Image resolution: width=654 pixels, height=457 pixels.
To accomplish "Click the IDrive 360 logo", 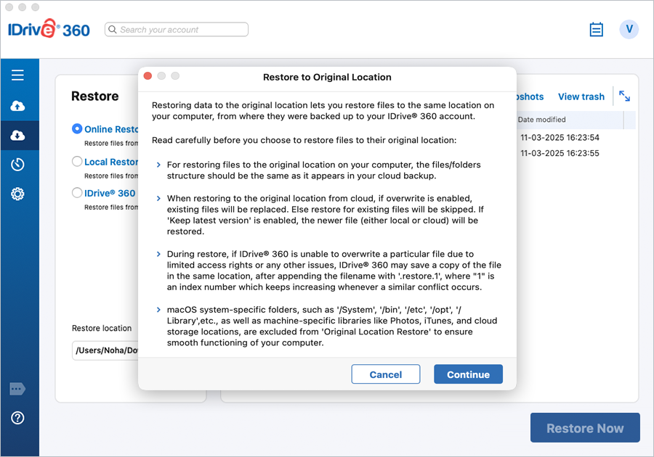I will point(49,29).
